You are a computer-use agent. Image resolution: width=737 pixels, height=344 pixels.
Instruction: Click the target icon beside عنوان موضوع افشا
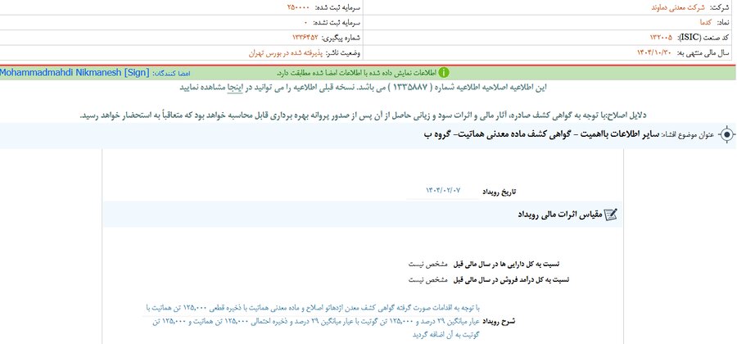tap(726, 135)
